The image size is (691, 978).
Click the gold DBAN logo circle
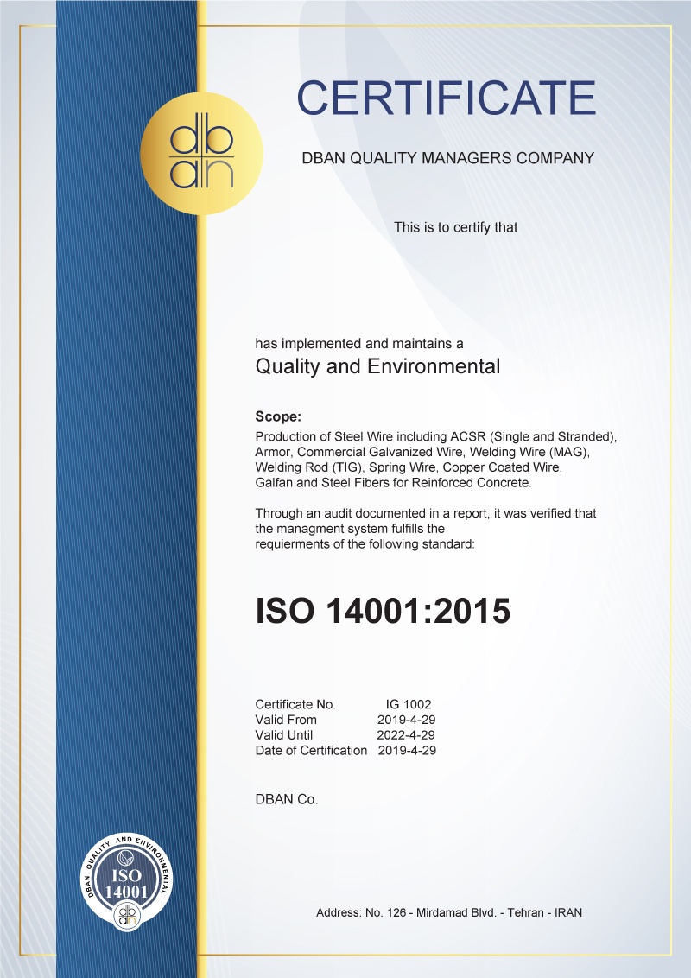coord(201,154)
